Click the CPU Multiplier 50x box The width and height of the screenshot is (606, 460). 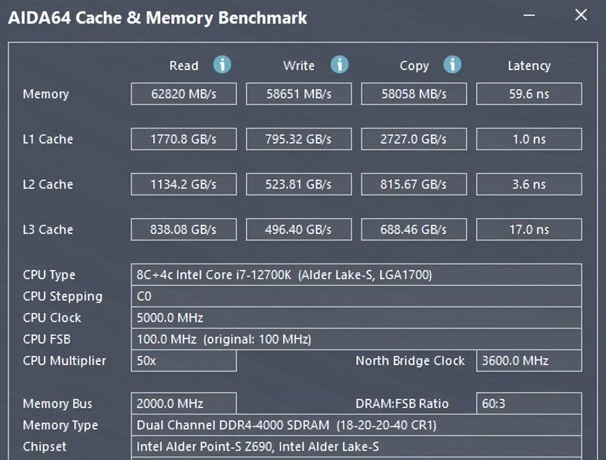[x=183, y=361]
